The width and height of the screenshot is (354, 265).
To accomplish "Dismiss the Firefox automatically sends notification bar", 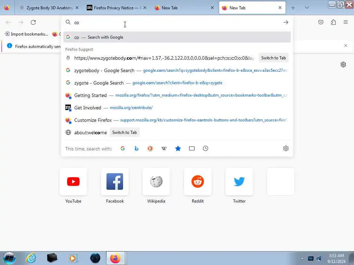I will (346, 46).
